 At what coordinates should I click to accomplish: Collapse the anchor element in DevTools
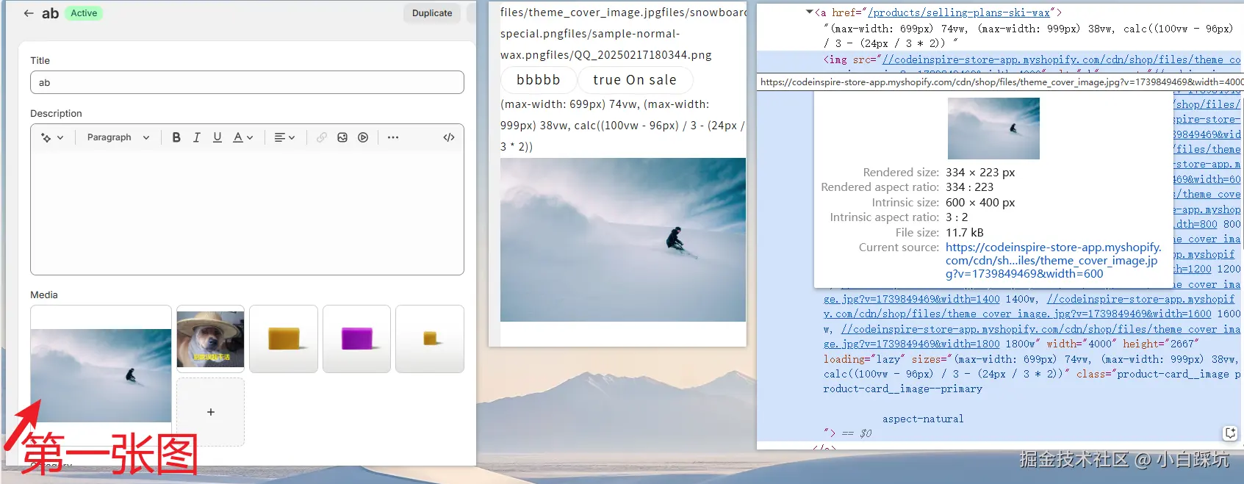[x=809, y=12]
